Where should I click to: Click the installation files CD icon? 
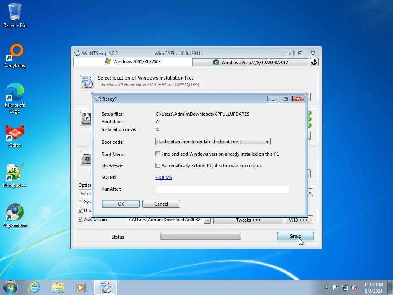pos(87,82)
